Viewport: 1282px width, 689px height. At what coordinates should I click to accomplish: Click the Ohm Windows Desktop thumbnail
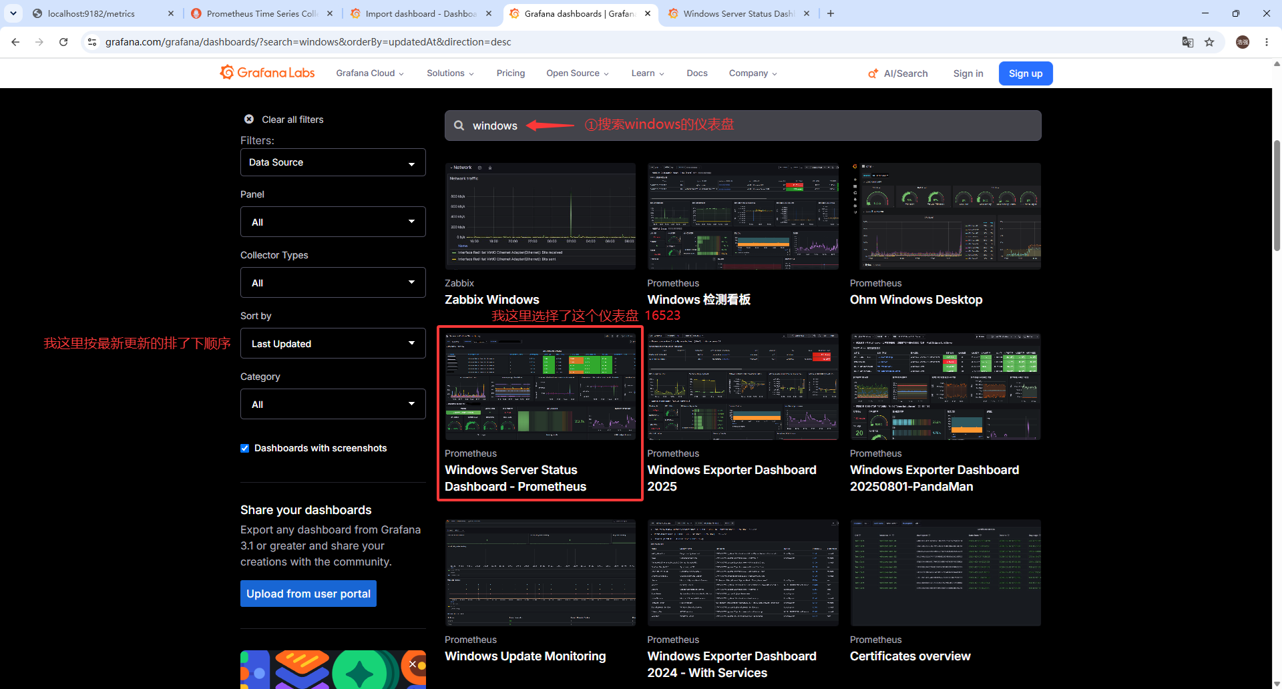(x=945, y=216)
